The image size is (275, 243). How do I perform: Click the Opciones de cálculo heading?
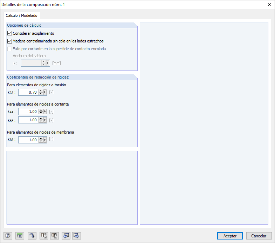pos(24,25)
